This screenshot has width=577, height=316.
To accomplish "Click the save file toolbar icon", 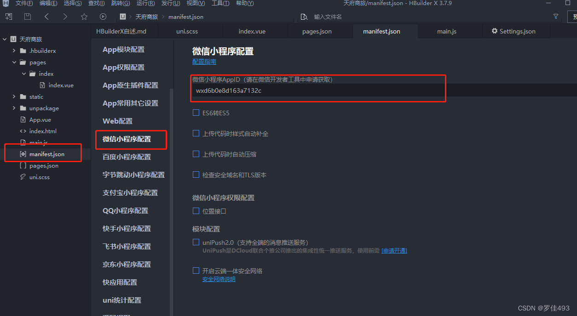I will [28, 17].
